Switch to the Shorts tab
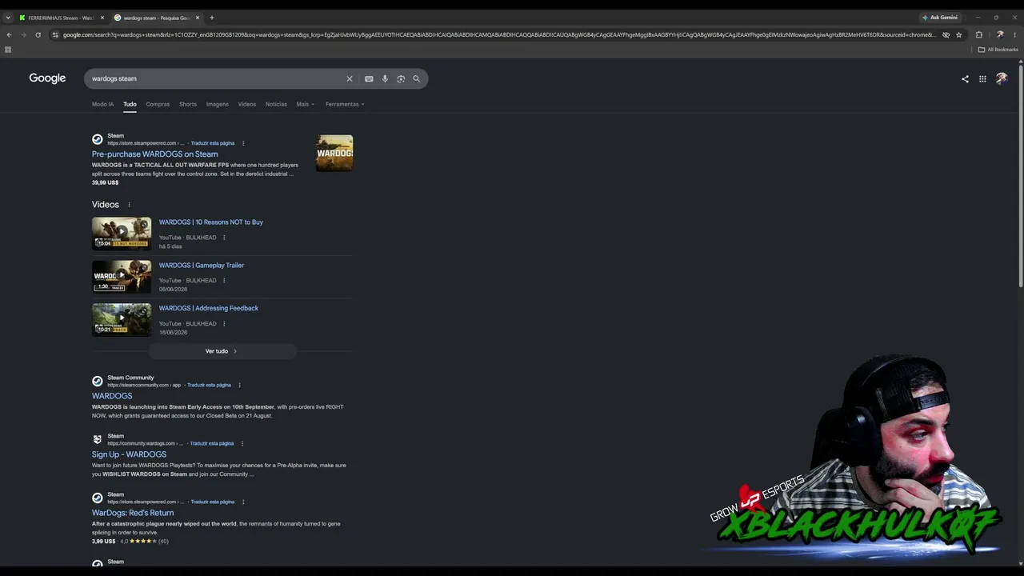Screen dimensions: 1024x576 point(188,104)
